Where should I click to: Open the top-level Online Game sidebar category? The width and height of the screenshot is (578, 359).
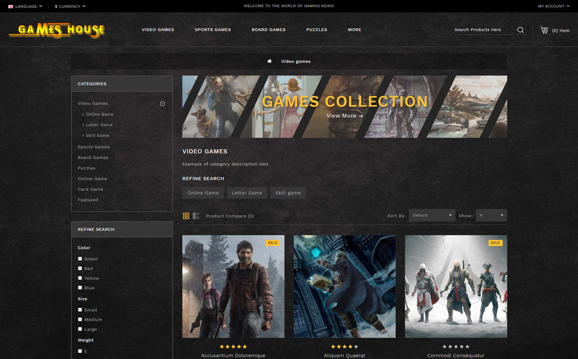[x=92, y=178]
